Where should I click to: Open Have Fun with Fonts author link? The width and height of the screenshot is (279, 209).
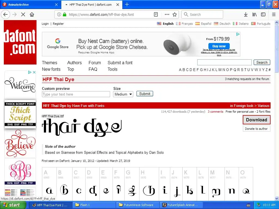88,106
